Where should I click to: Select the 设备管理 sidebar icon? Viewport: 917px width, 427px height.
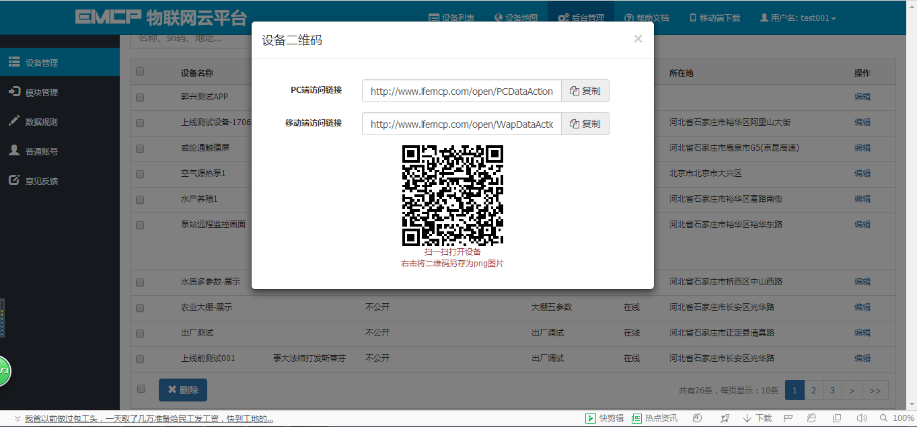click(x=15, y=62)
